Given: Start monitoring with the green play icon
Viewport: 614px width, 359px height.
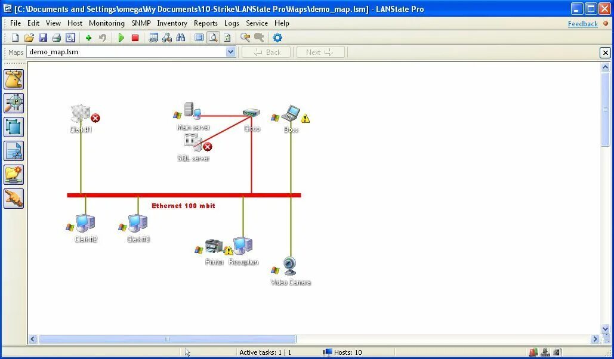Looking at the screenshot, I should [121, 38].
